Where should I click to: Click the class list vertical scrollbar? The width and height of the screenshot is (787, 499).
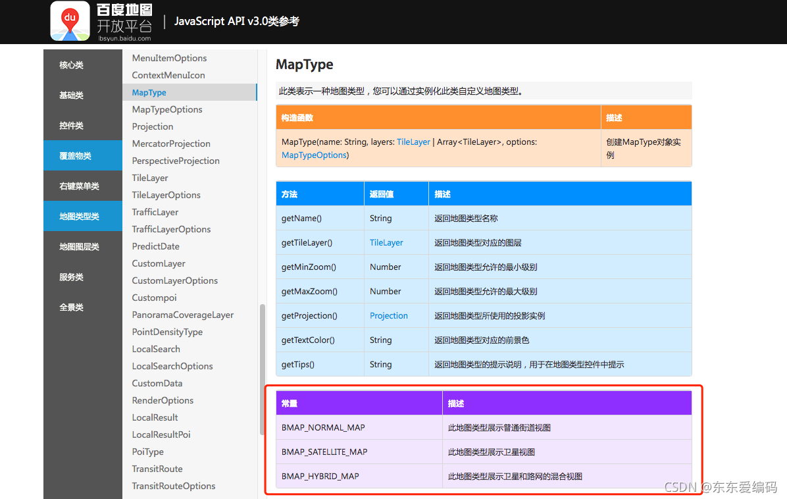pyautogui.click(x=262, y=369)
